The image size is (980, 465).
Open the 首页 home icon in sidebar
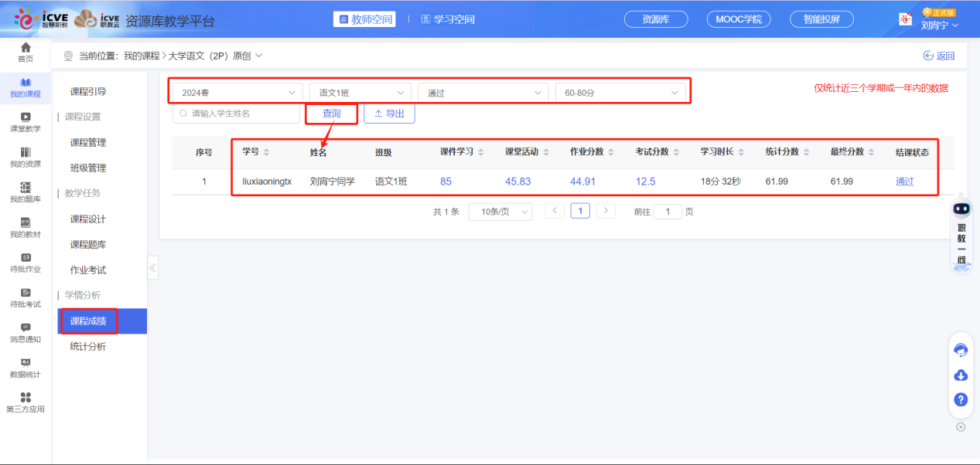25,53
